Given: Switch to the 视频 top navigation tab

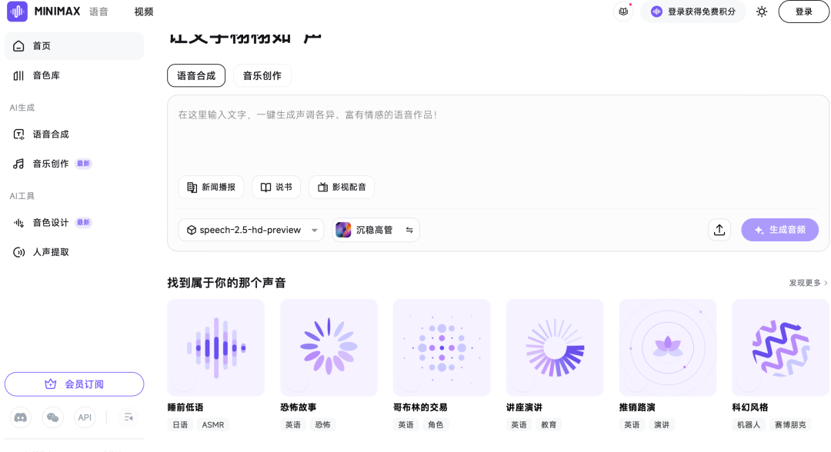Looking at the screenshot, I should click(144, 12).
